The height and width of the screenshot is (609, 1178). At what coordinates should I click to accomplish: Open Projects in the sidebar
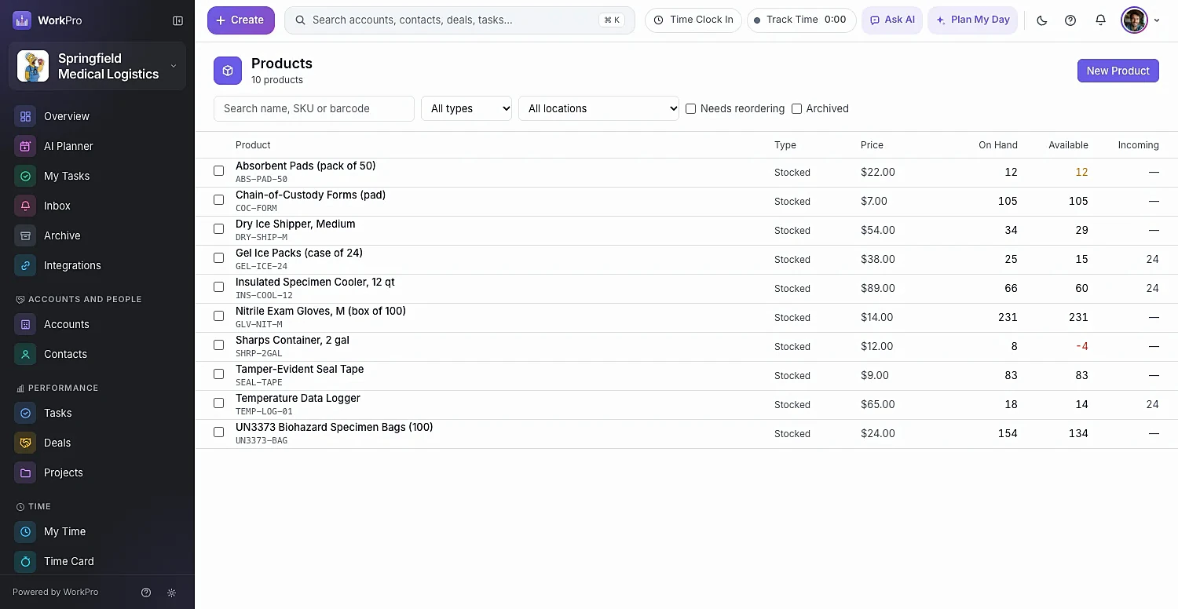tap(97, 472)
